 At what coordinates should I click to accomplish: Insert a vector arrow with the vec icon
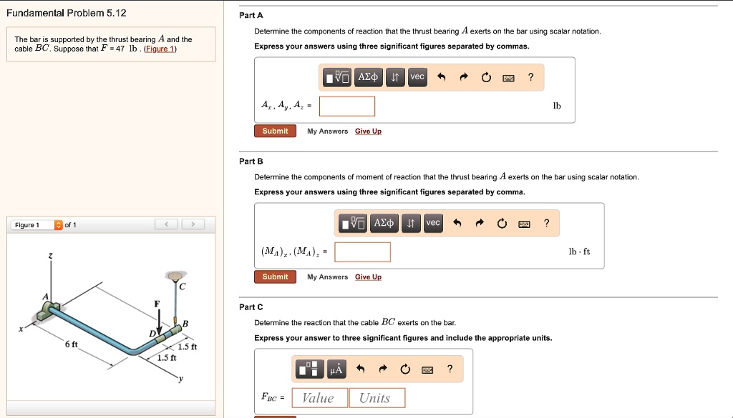coord(417,76)
